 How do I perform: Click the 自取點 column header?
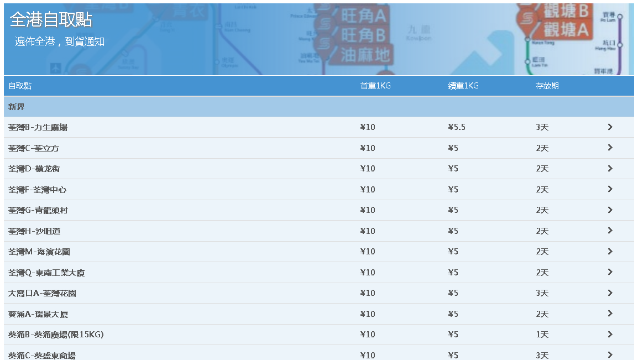(x=20, y=86)
